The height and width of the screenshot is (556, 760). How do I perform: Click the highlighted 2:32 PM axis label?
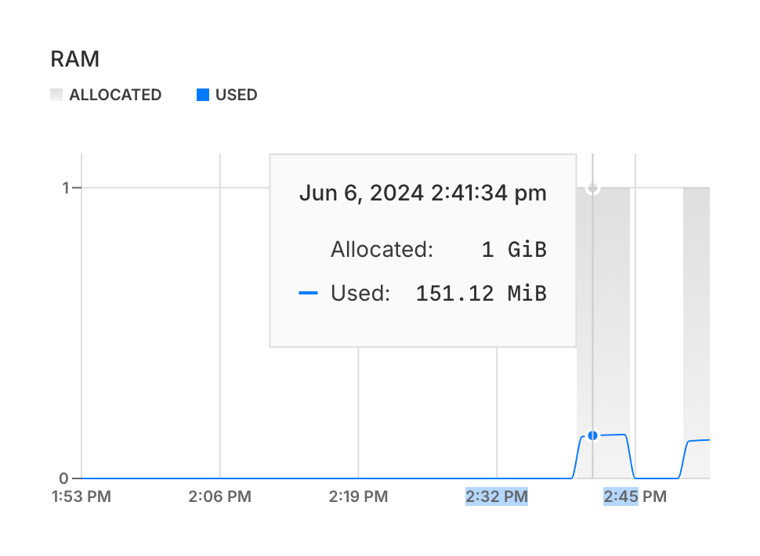point(497,496)
